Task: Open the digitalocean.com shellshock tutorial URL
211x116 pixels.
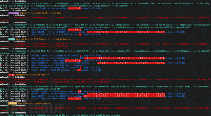Action: tap(133, 27)
